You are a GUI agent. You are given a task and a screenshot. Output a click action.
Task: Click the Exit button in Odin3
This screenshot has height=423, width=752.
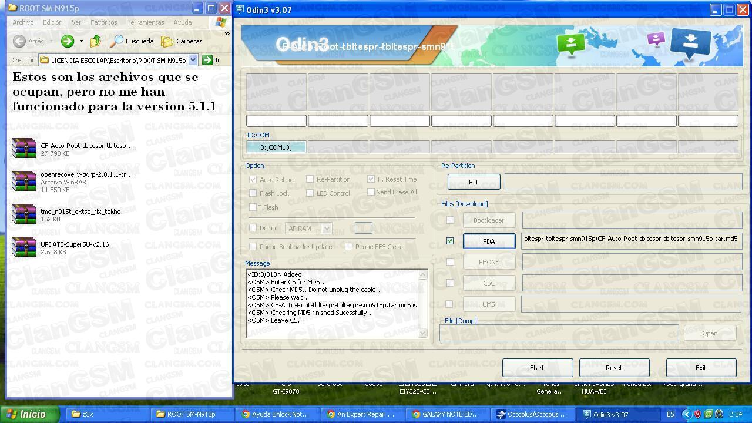pos(701,368)
